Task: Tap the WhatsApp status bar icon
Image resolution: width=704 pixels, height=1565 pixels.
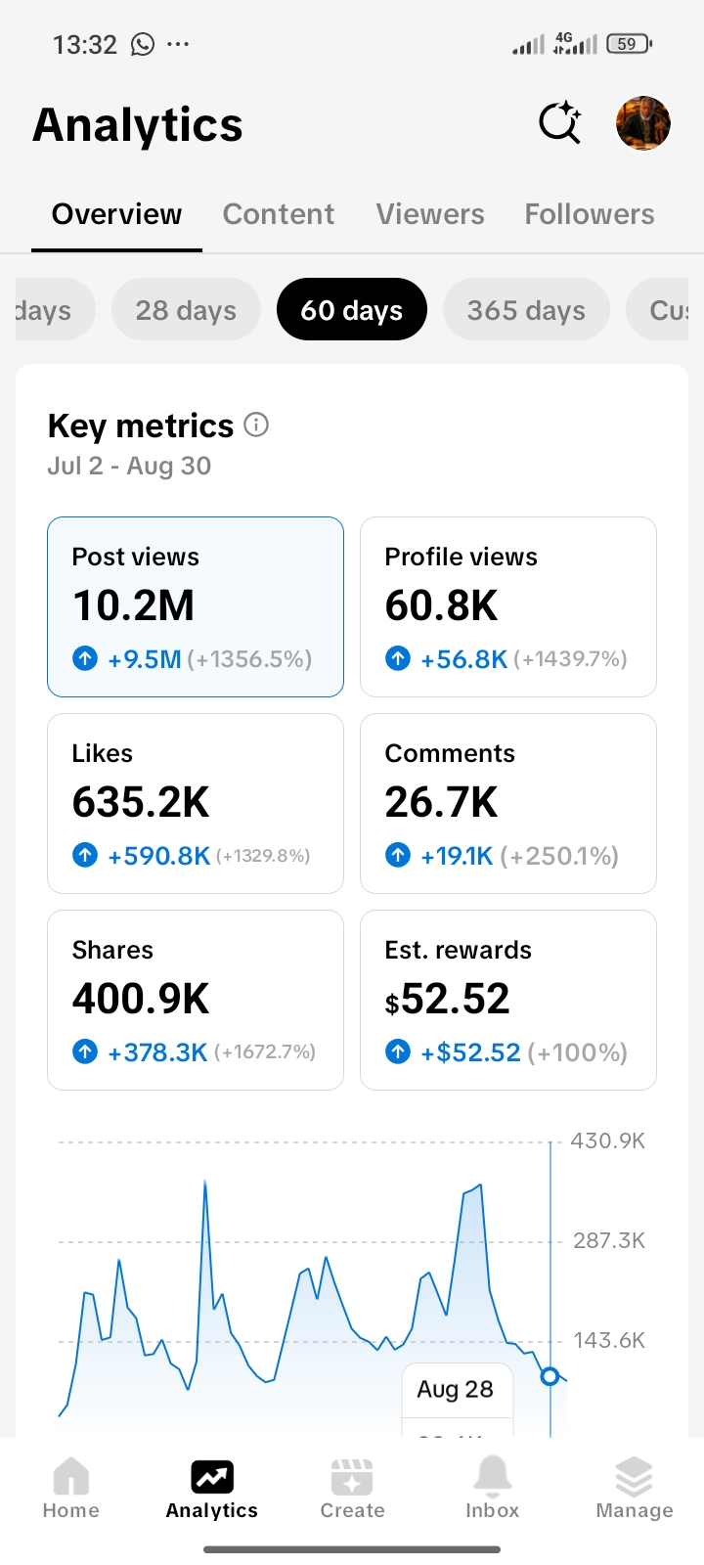Action: pyautogui.click(x=143, y=44)
